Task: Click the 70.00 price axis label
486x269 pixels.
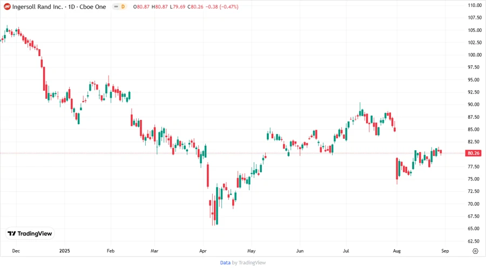Action: 475,204
